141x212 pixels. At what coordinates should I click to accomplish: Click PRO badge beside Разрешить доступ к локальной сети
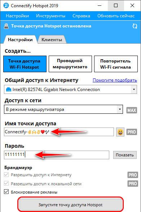coord(133,183)
